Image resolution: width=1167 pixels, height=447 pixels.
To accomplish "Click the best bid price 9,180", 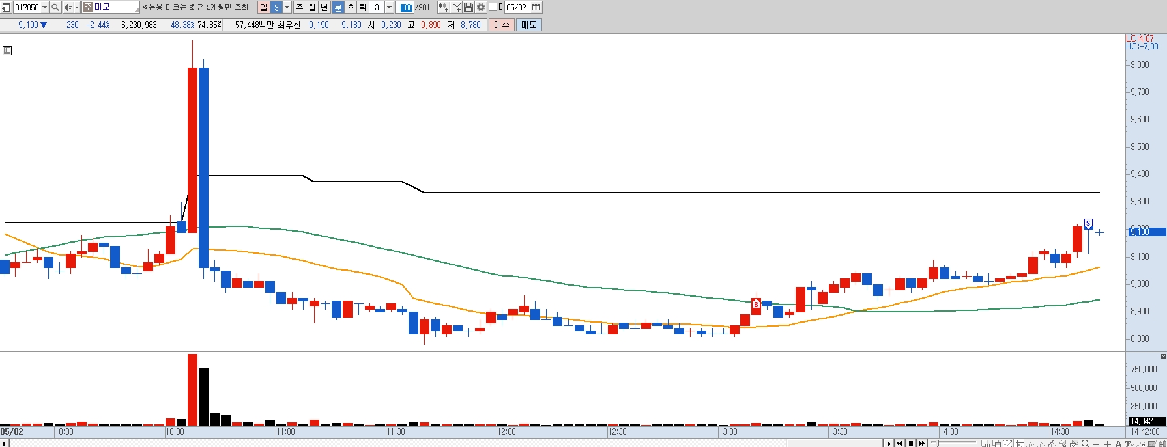I will click(351, 25).
